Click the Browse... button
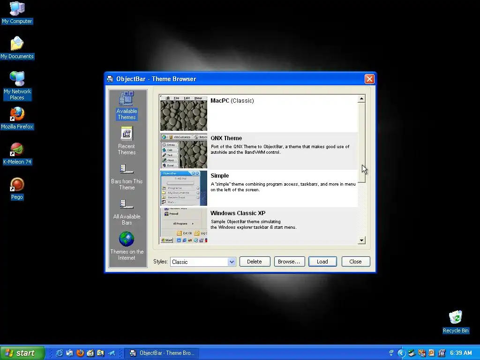This screenshot has height=360, width=480. click(289, 262)
